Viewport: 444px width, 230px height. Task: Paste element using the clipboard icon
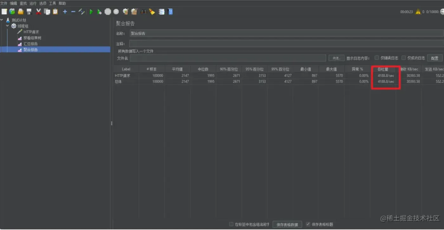point(55,12)
